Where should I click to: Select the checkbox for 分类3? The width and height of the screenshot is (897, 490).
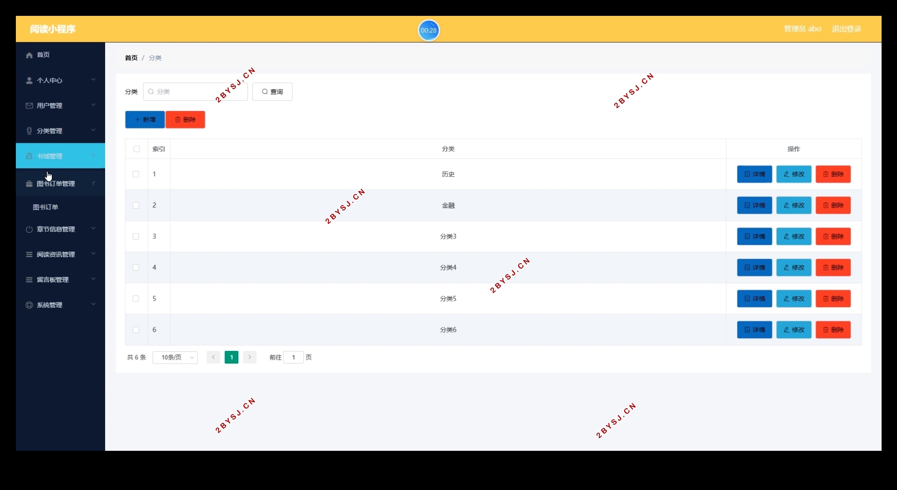point(136,237)
